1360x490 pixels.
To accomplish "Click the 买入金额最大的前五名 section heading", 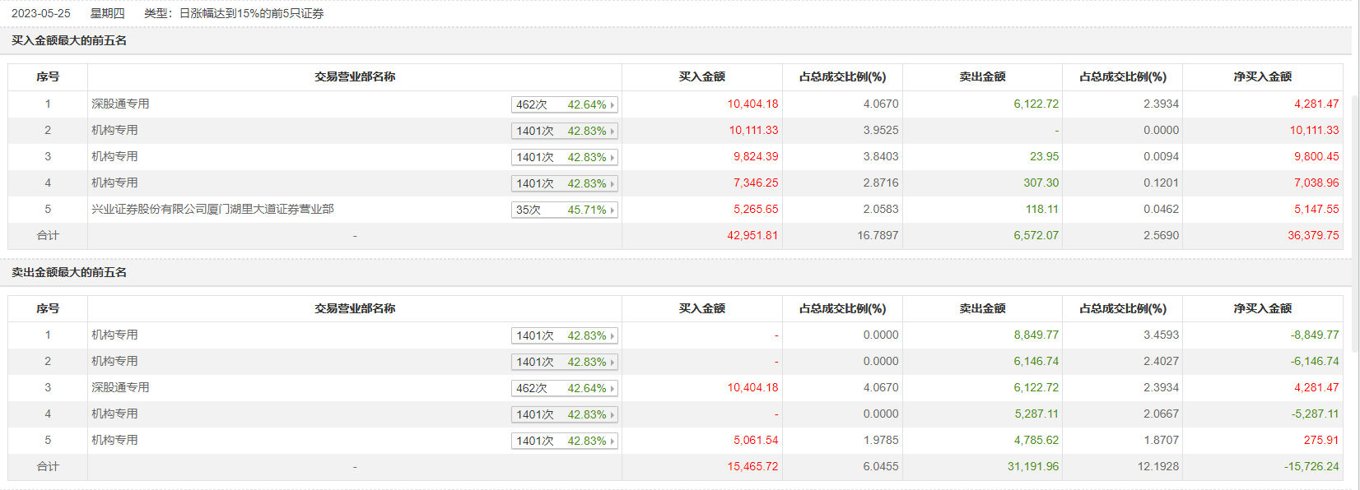I will coord(69,40).
